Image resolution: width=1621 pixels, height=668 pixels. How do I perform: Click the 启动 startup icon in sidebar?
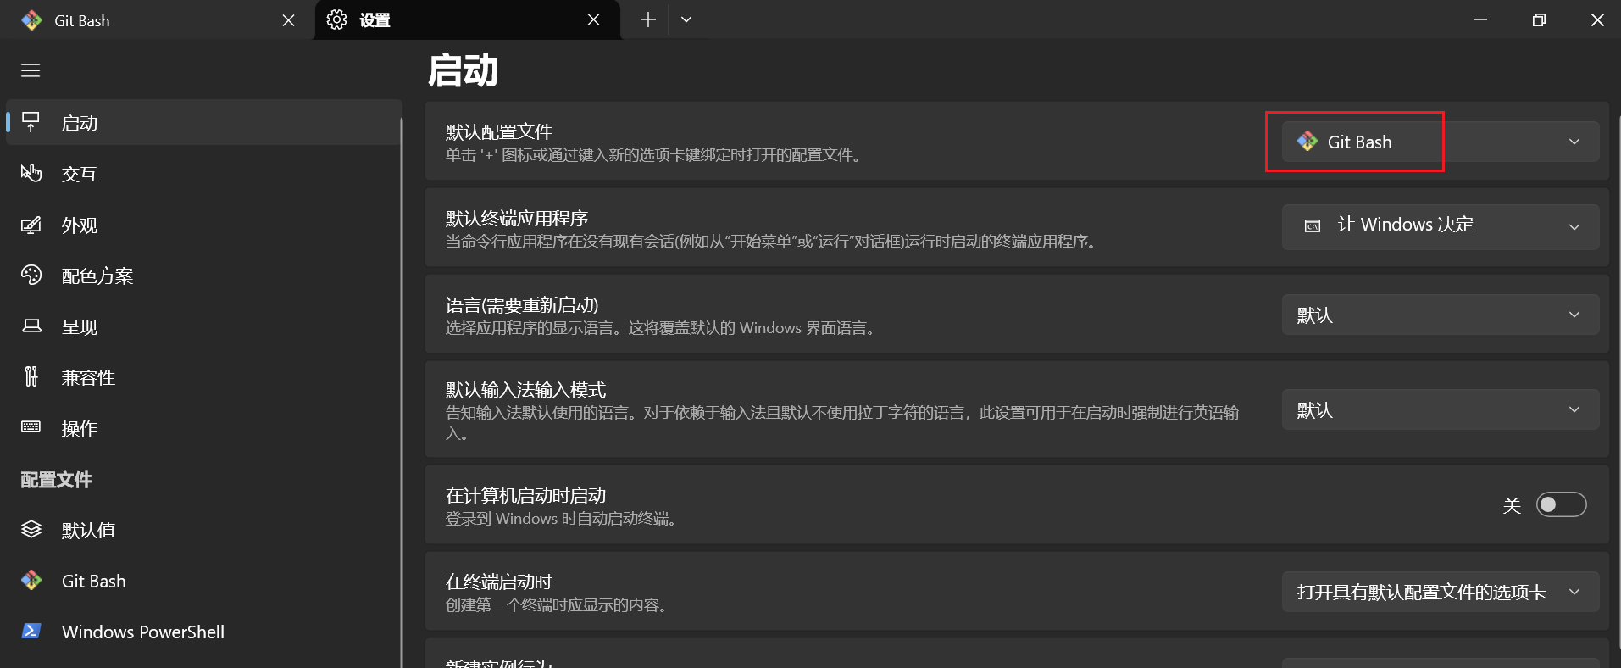[x=31, y=123]
